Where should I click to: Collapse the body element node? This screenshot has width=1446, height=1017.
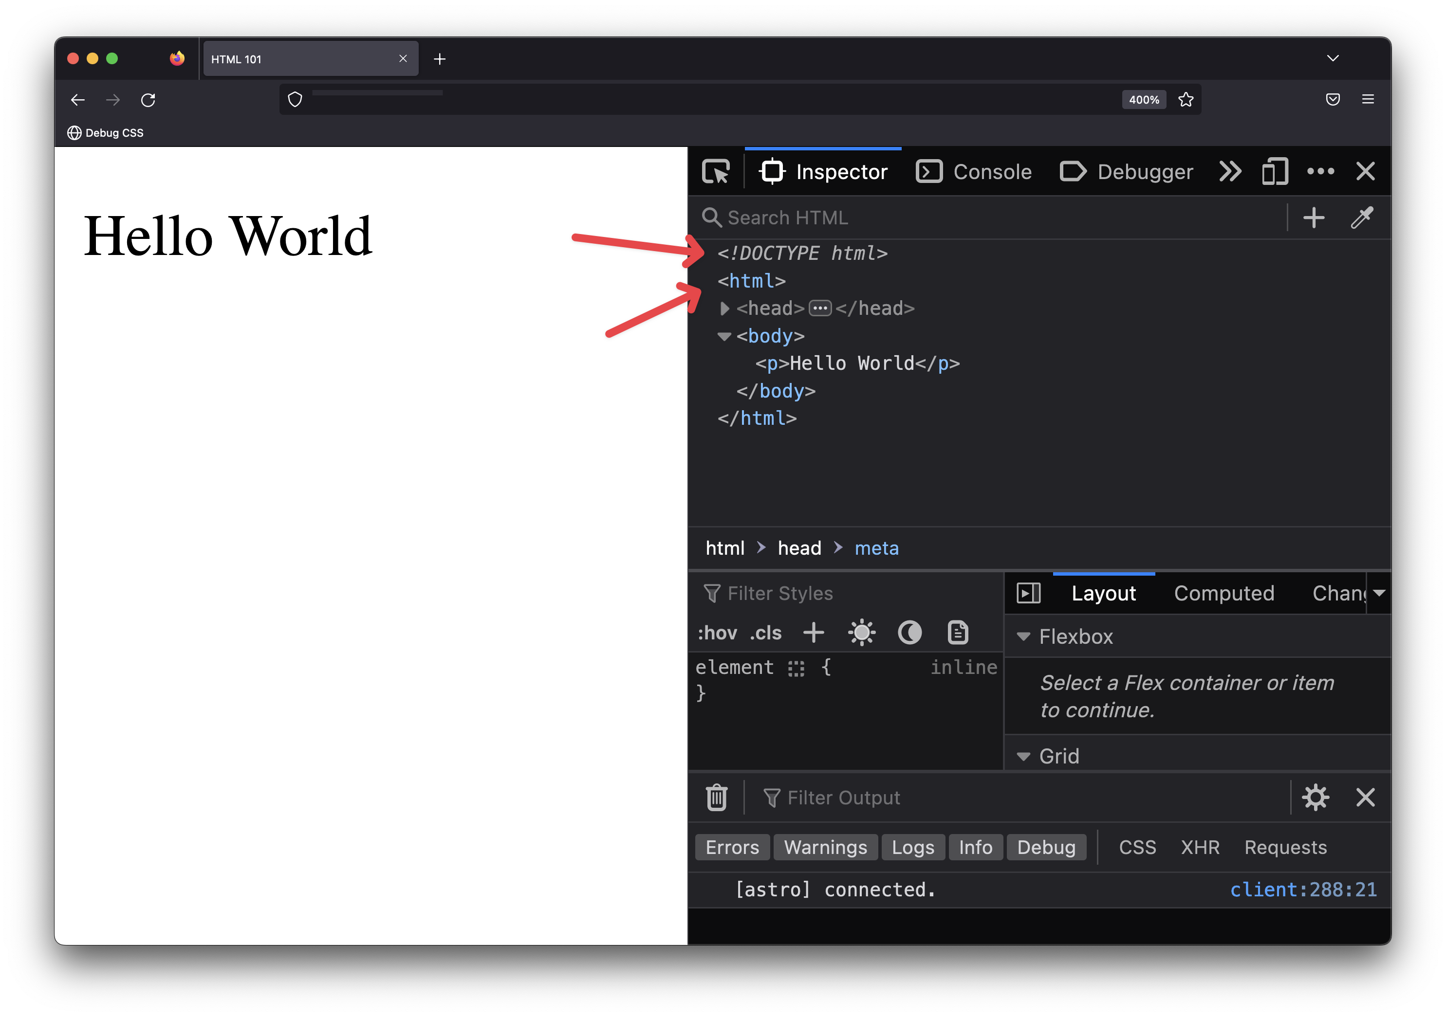[x=723, y=336]
